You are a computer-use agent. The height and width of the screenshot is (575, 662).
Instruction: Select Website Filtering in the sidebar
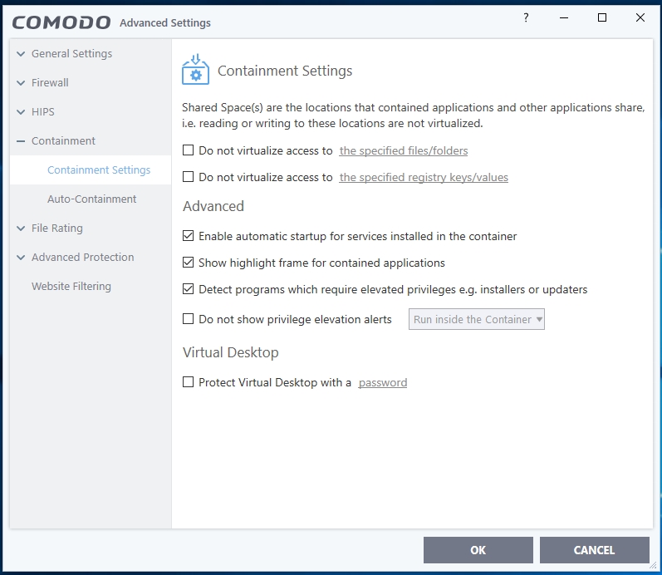coord(71,287)
